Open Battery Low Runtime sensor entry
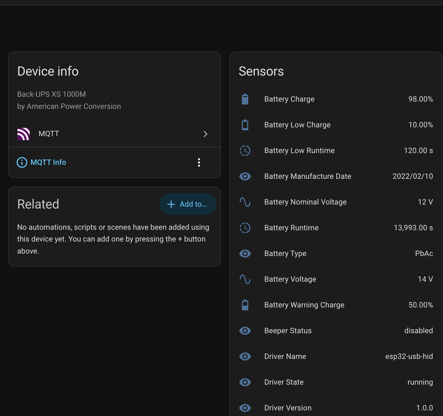 [336, 151]
